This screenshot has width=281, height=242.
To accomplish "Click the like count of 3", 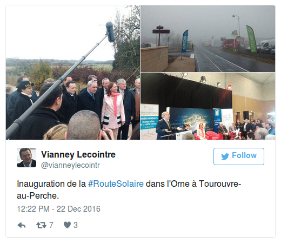I will click(76, 225).
